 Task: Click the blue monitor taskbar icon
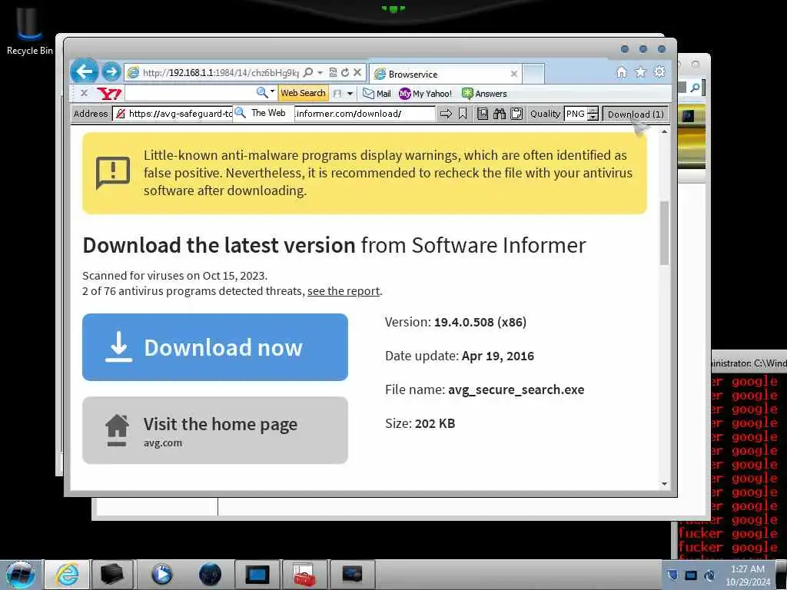click(x=257, y=575)
